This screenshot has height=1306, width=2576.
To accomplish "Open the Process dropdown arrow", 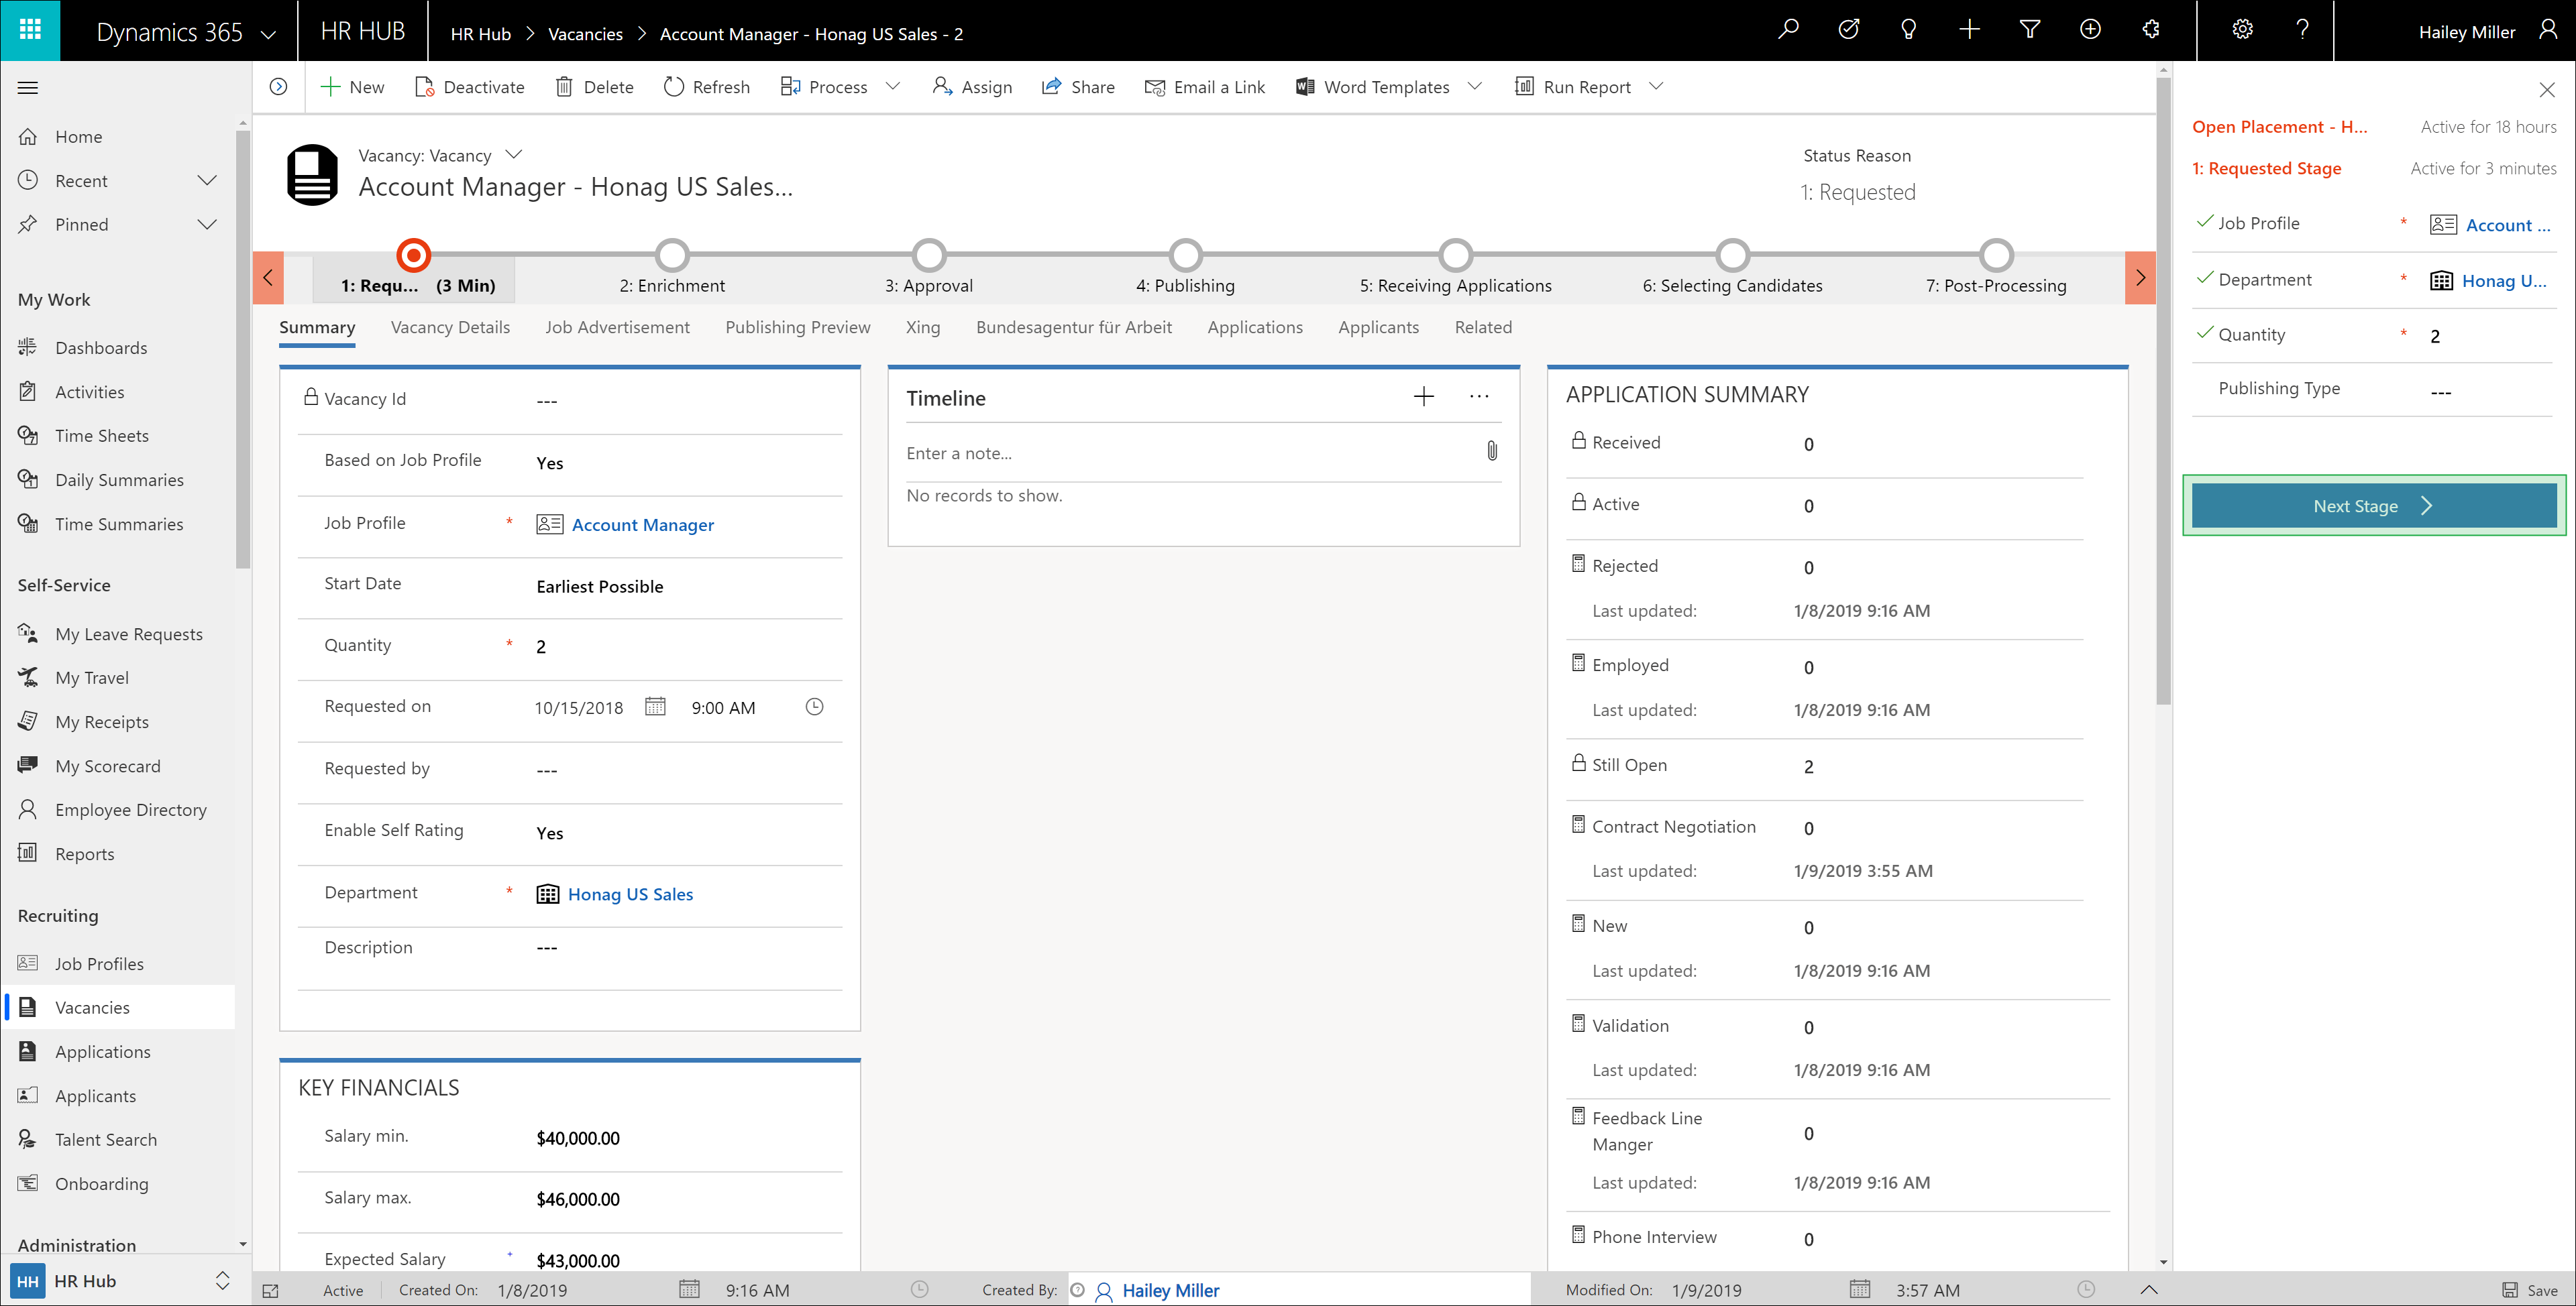I will point(893,87).
